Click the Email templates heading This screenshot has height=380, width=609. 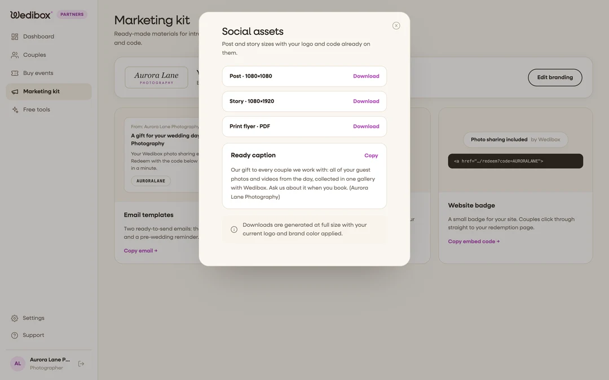pyautogui.click(x=148, y=215)
